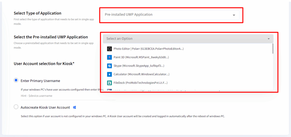Click the green FileDock app icon
Viewport: 291px width, 137px height.
109,83
